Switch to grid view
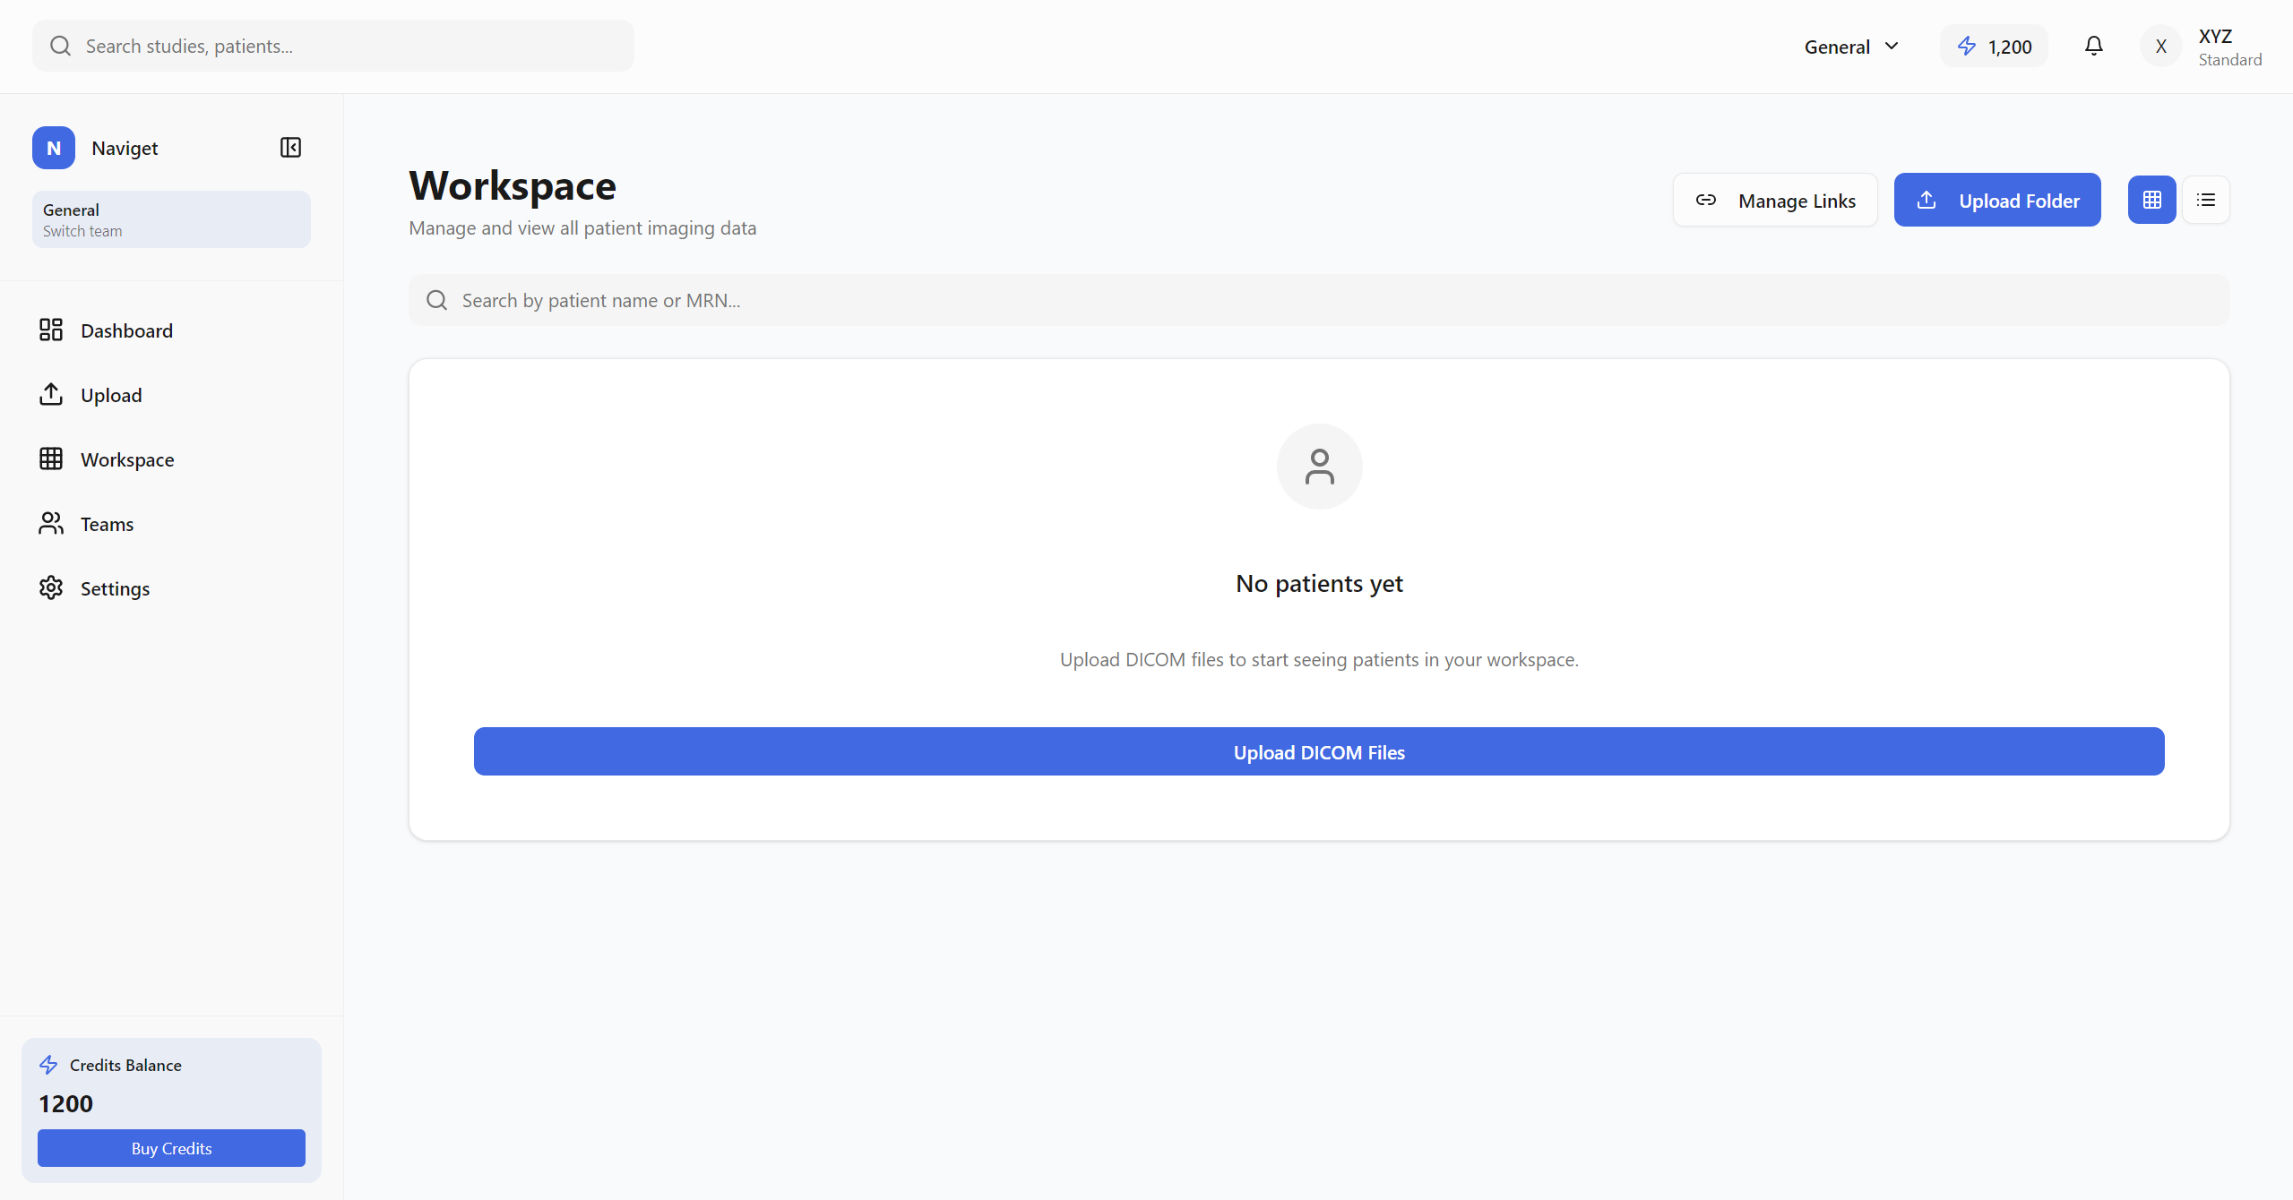 [x=2151, y=200]
